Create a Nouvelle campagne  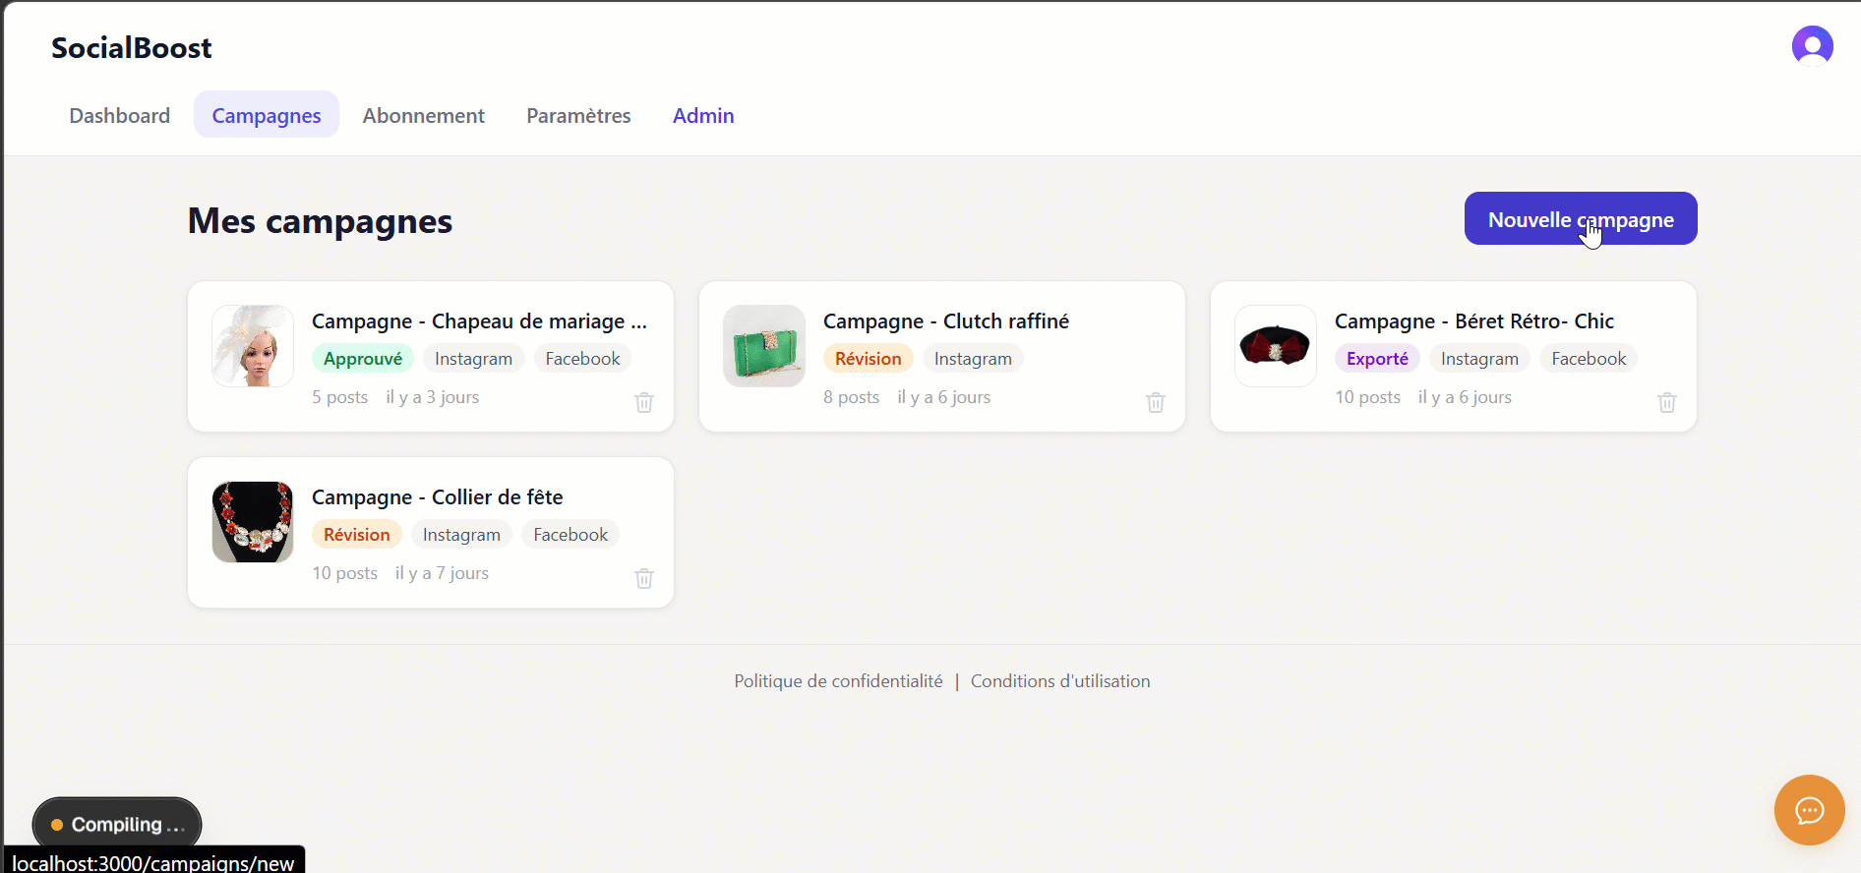1580,218
